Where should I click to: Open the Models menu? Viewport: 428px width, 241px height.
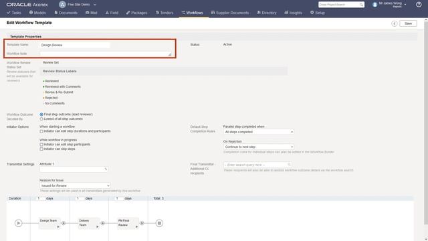click(x=37, y=13)
